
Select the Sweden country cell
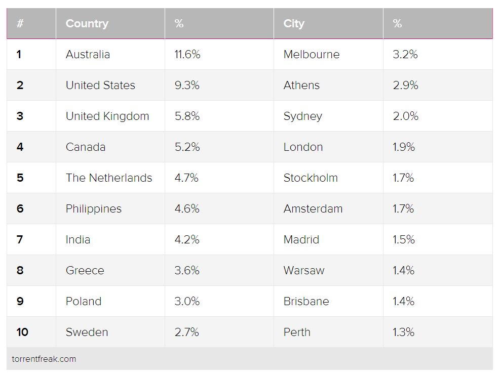[87, 332]
